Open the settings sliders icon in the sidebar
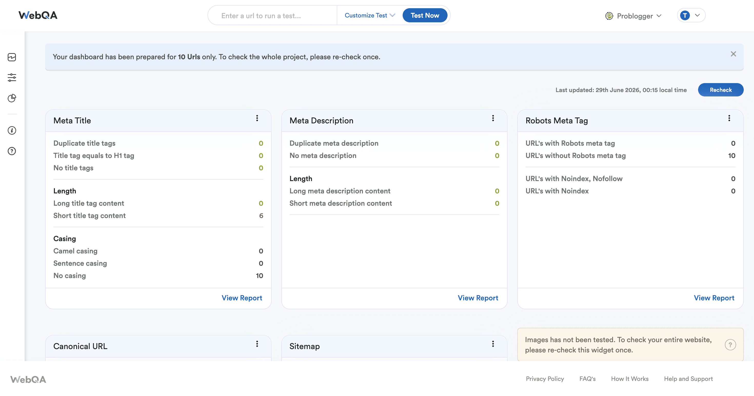This screenshot has height=396, width=754. (x=12, y=77)
